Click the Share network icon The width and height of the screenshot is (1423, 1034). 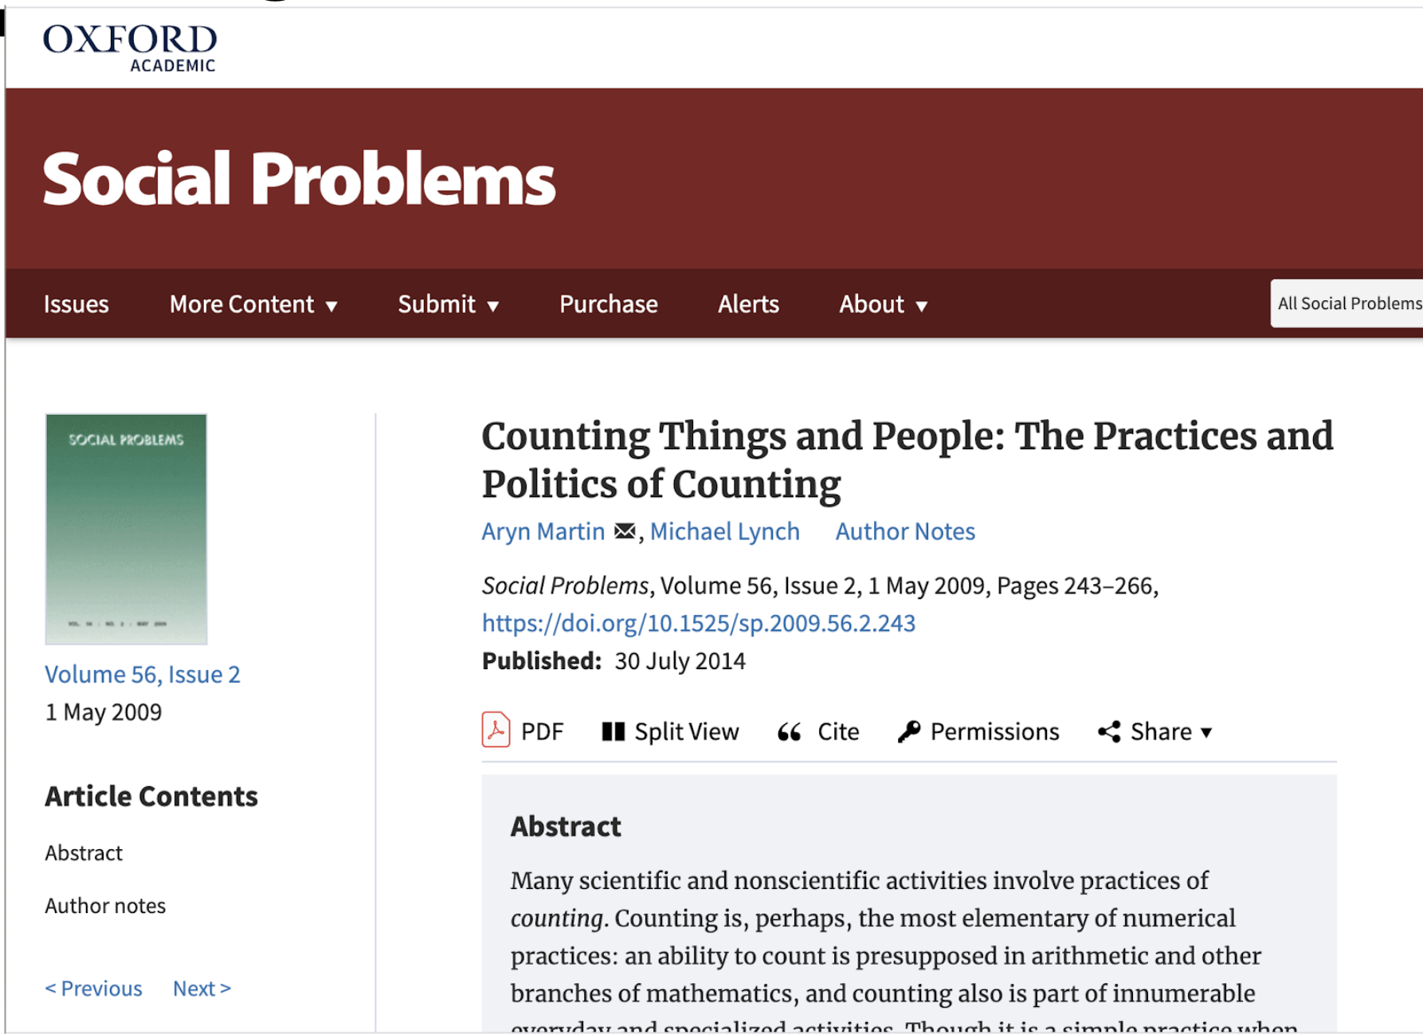click(x=1109, y=731)
